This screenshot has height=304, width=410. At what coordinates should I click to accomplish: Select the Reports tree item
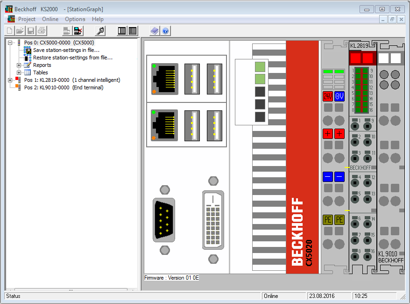(42, 65)
